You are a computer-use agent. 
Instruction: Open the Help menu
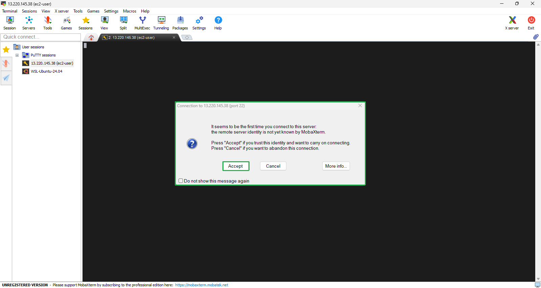coord(145,11)
